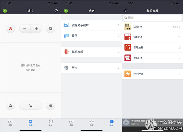
Task: Open 豆瓣FM radio icon
Action: point(128,27)
